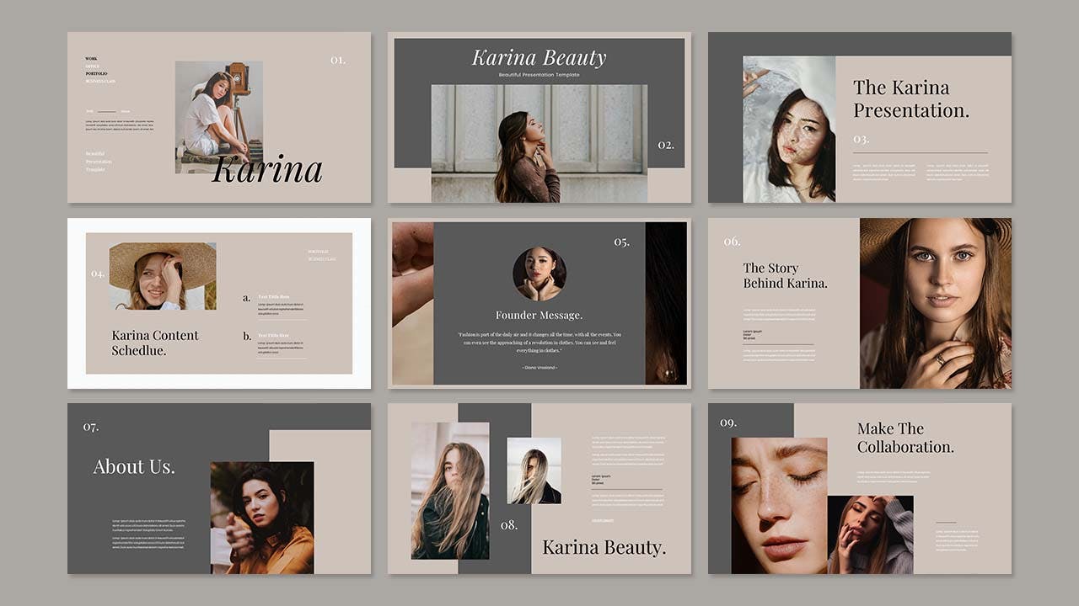The height and width of the screenshot is (606, 1079).
Task: Select the freckled face close-up photo
Action: [x=778, y=505]
